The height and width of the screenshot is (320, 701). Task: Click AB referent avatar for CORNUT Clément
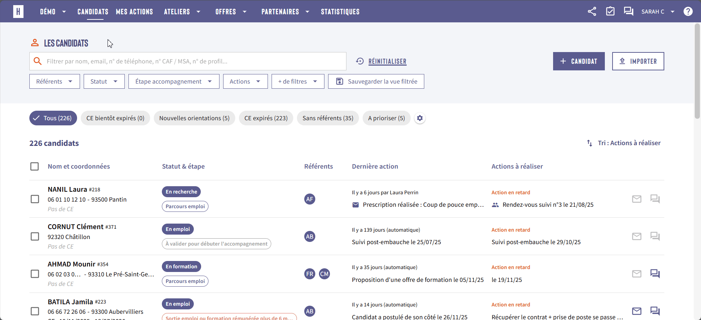310,236
